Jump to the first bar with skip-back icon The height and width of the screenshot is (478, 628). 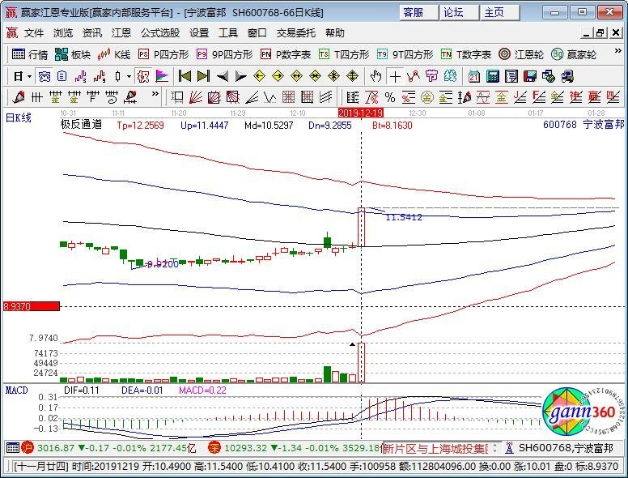(x=185, y=76)
